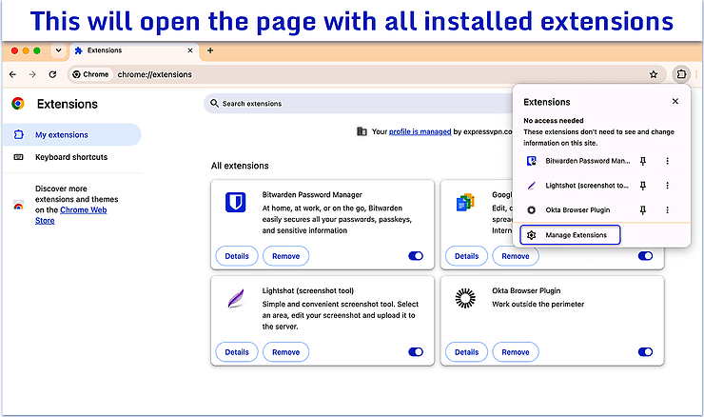Image resolution: width=704 pixels, height=417 pixels.
Task: Open Details for the Google extension card
Action: 466,256
